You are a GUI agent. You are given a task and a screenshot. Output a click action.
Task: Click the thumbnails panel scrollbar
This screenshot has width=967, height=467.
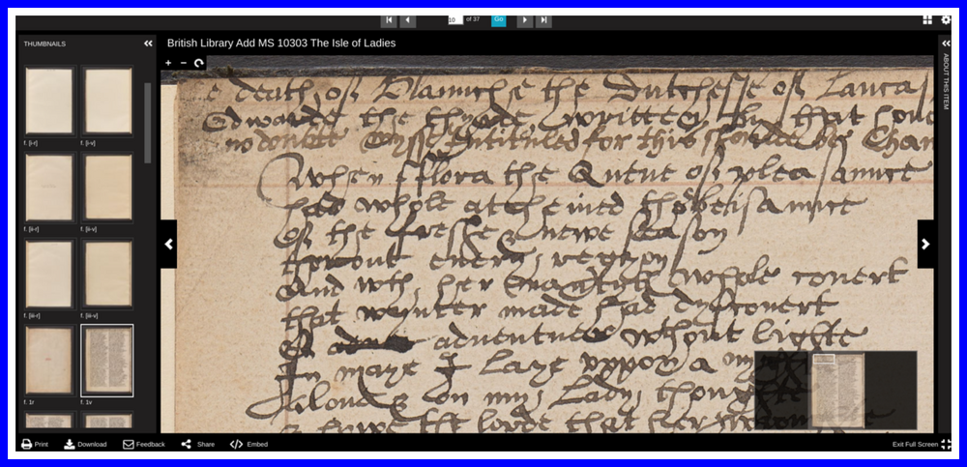click(147, 124)
